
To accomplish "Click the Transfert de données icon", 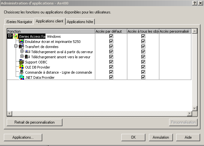I will tap(21, 46).
